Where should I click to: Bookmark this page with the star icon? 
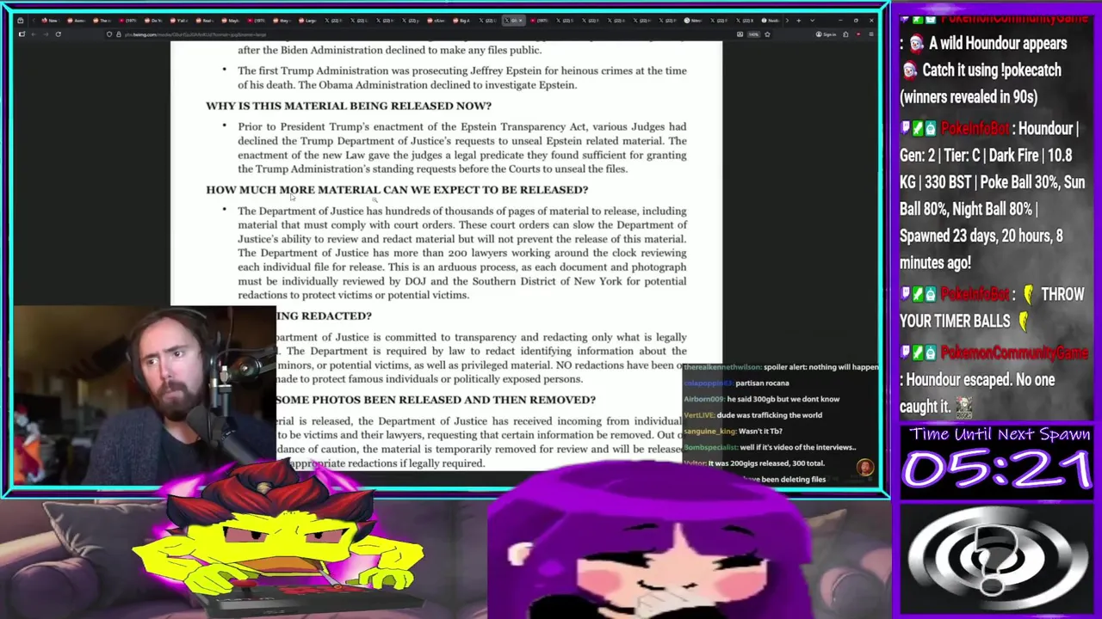point(767,34)
